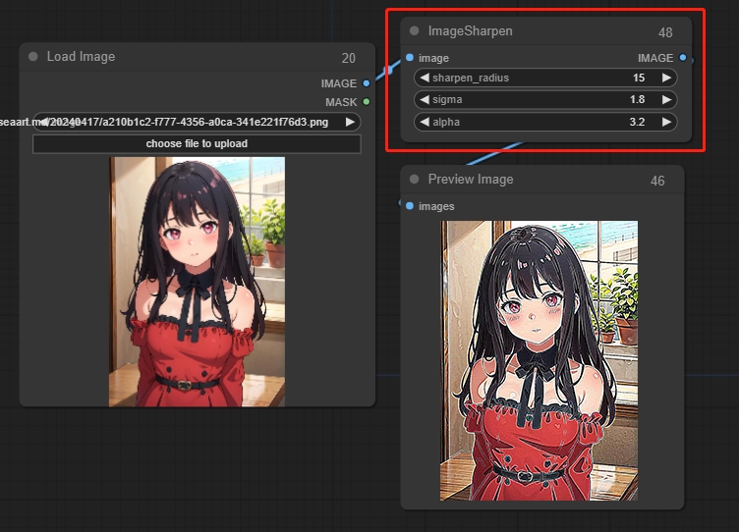Decrease alpha value with the left arrow
Viewport: 739px width, 532px height.
[x=425, y=122]
